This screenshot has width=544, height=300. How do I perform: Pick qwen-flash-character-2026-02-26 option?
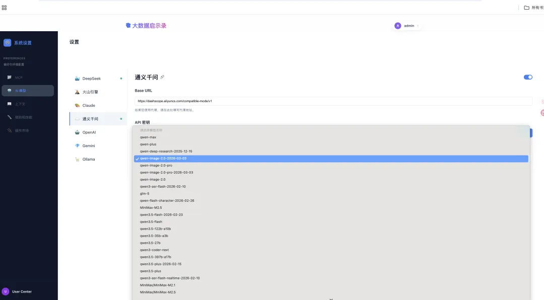331,201
